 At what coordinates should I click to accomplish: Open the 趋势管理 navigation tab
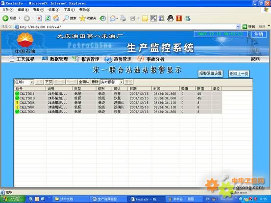123,59
